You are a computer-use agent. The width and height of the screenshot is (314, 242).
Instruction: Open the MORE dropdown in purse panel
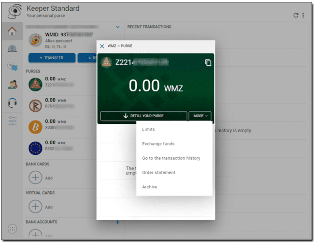pos(200,116)
